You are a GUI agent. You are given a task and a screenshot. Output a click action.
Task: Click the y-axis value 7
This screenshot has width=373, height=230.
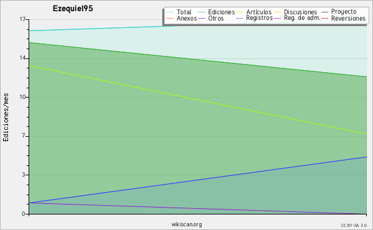coord(24,136)
